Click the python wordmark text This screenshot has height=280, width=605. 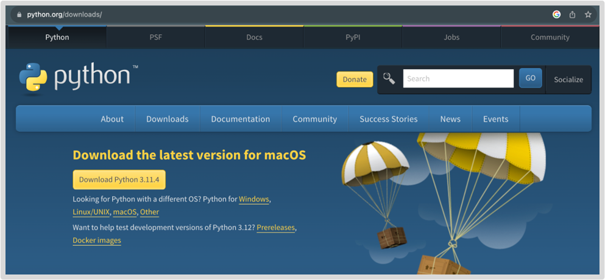click(x=92, y=77)
